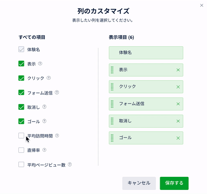Close the 列のカスタマイズ dialog
Screen dimensions: 207x194
tap(202, 5)
